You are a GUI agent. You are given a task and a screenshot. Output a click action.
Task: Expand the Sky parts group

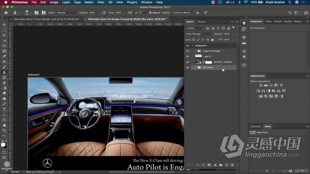pyautogui.click(x=196, y=68)
